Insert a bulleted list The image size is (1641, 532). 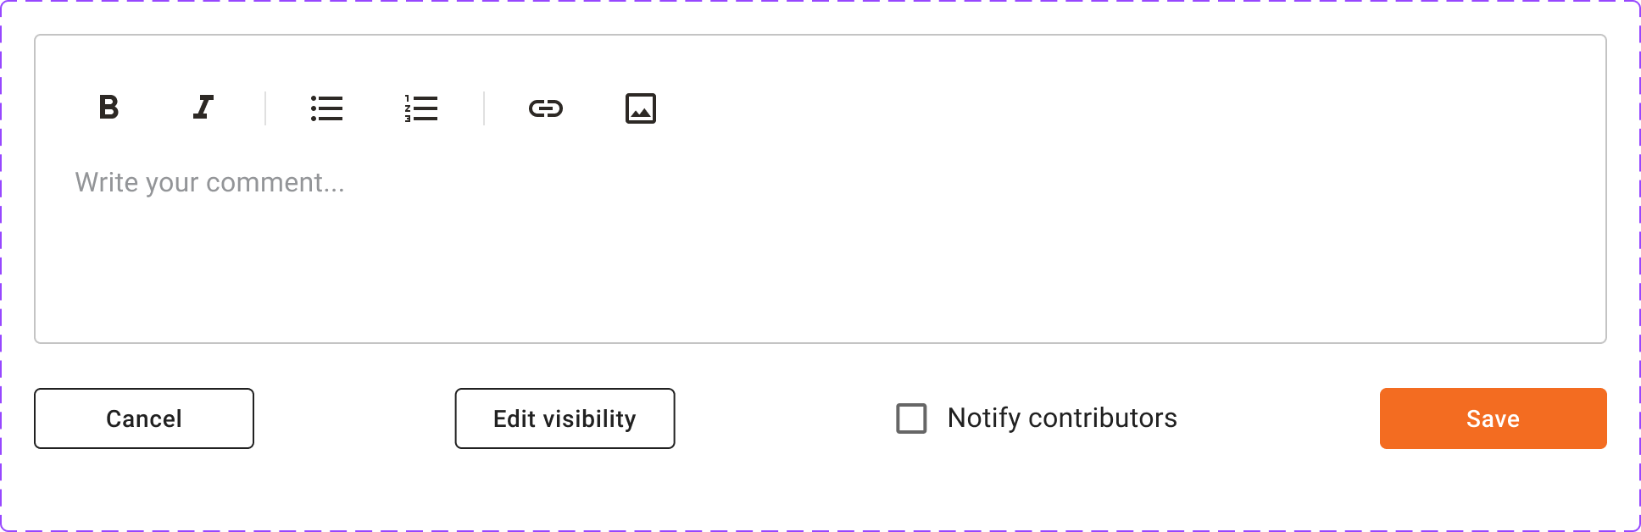(x=326, y=108)
